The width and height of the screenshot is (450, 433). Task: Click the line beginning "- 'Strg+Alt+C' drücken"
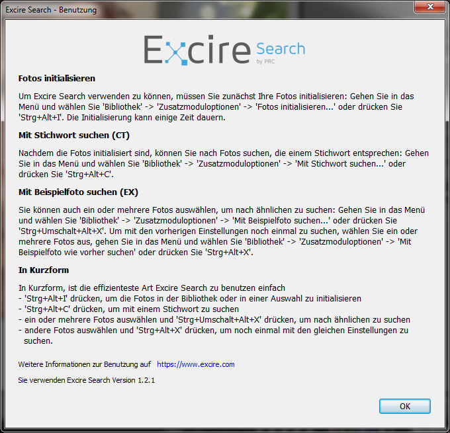click(129, 309)
